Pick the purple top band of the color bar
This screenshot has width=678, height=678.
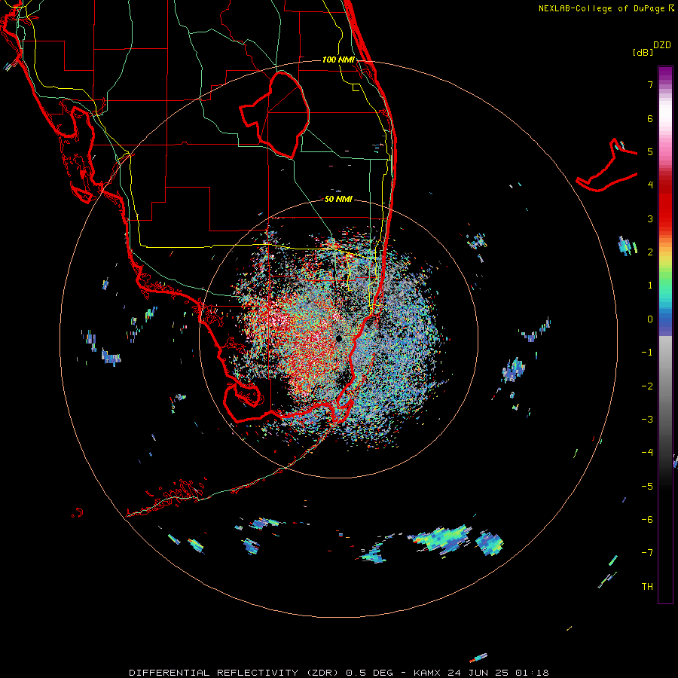(x=665, y=74)
